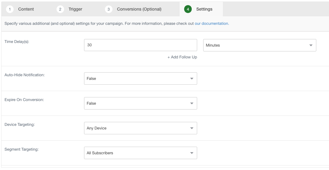Click the step 3 number circle
This screenshot has width=329, height=170.
[x=109, y=9]
